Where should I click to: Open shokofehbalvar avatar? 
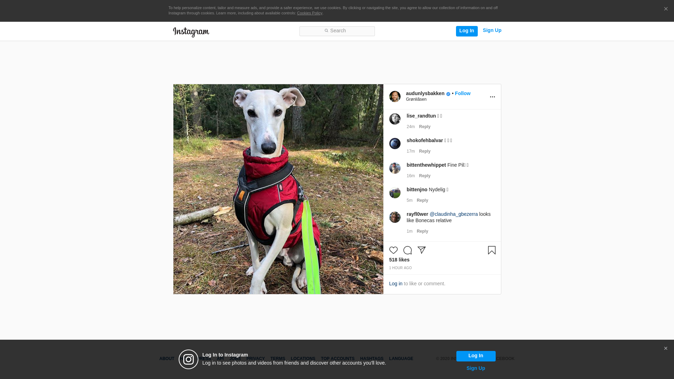(x=395, y=144)
